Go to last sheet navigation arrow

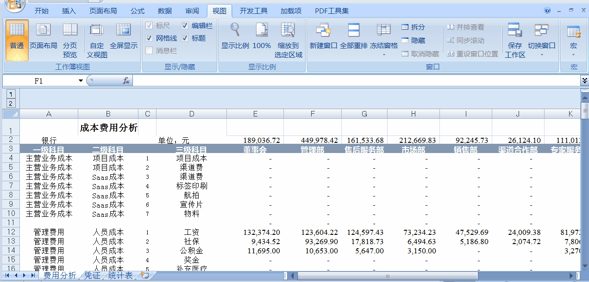(33, 276)
